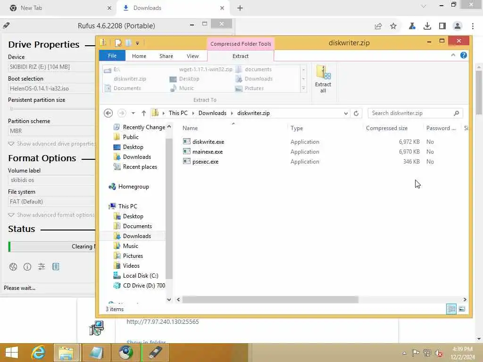Image resolution: width=483 pixels, height=362 pixels.
Task: Click the Downloads breadcrumb segment
Action: point(212,113)
